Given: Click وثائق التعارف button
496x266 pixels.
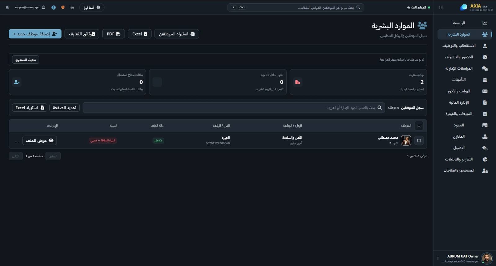Looking at the screenshot, I should point(82,34).
